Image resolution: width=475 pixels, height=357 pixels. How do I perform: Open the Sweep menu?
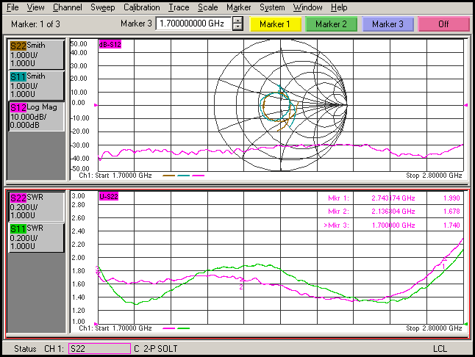click(x=102, y=7)
